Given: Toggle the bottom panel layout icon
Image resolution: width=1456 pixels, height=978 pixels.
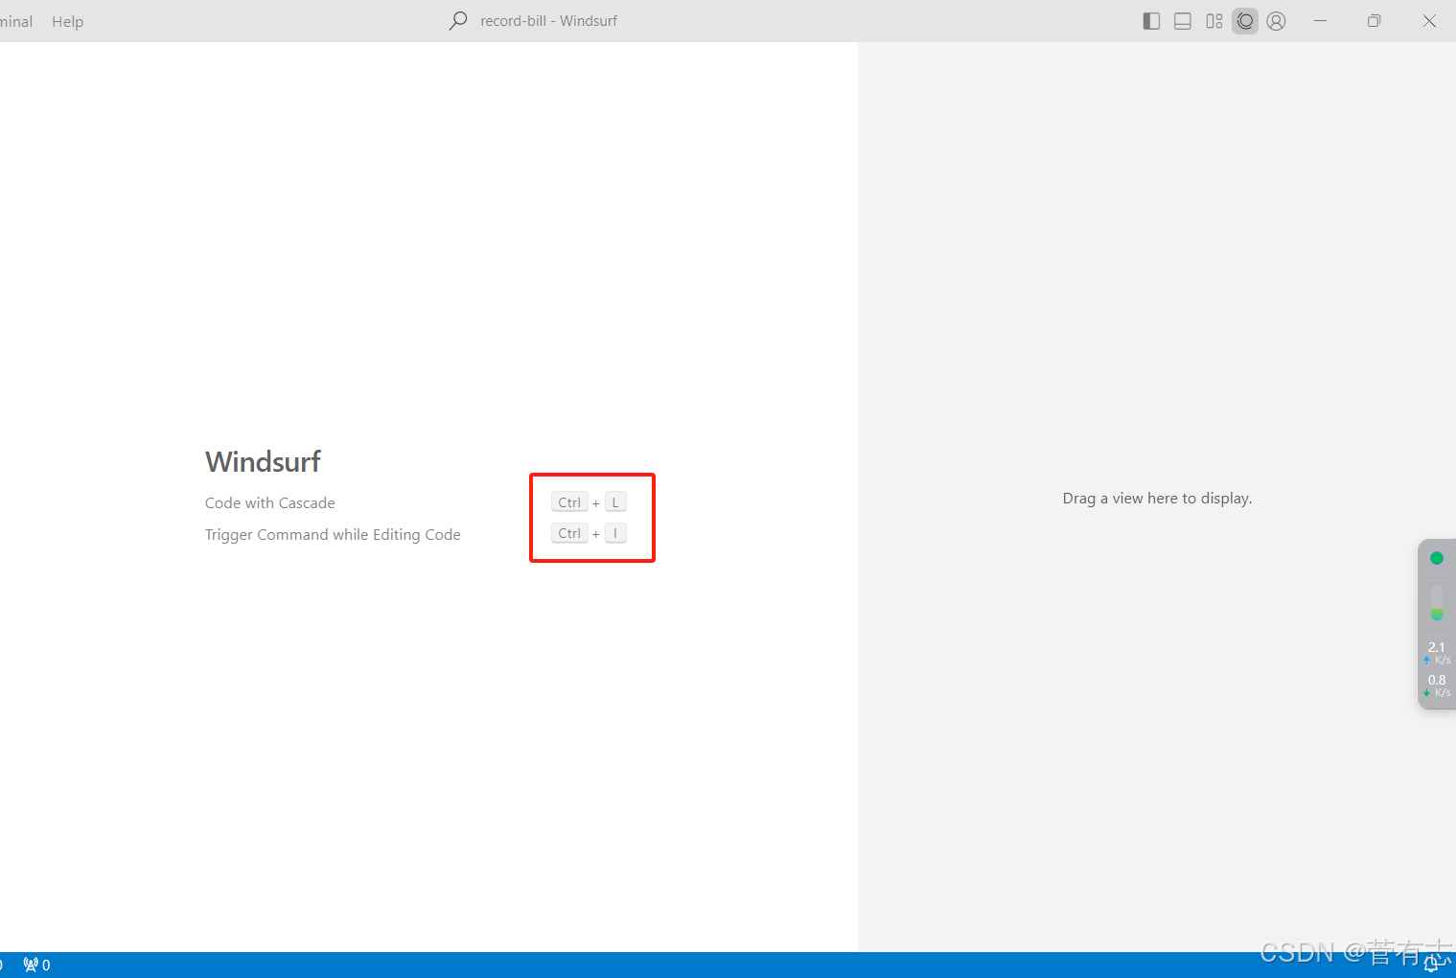Looking at the screenshot, I should [1183, 21].
